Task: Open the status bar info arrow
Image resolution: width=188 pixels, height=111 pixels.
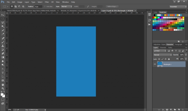Action: [45, 110]
